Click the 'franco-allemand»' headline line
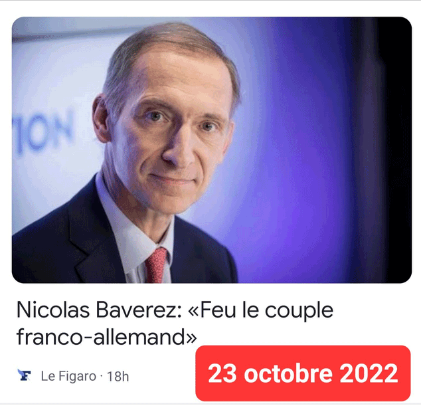Image resolution: width=421 pixels, height=406 pixels. click(107, 337)
